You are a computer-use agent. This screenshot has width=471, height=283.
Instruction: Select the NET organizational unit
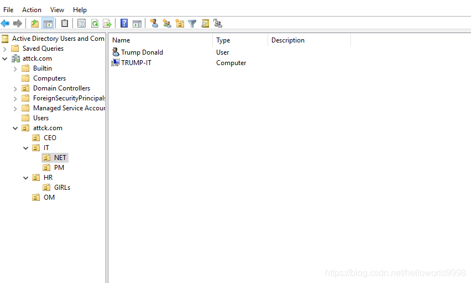pos(60,157)
